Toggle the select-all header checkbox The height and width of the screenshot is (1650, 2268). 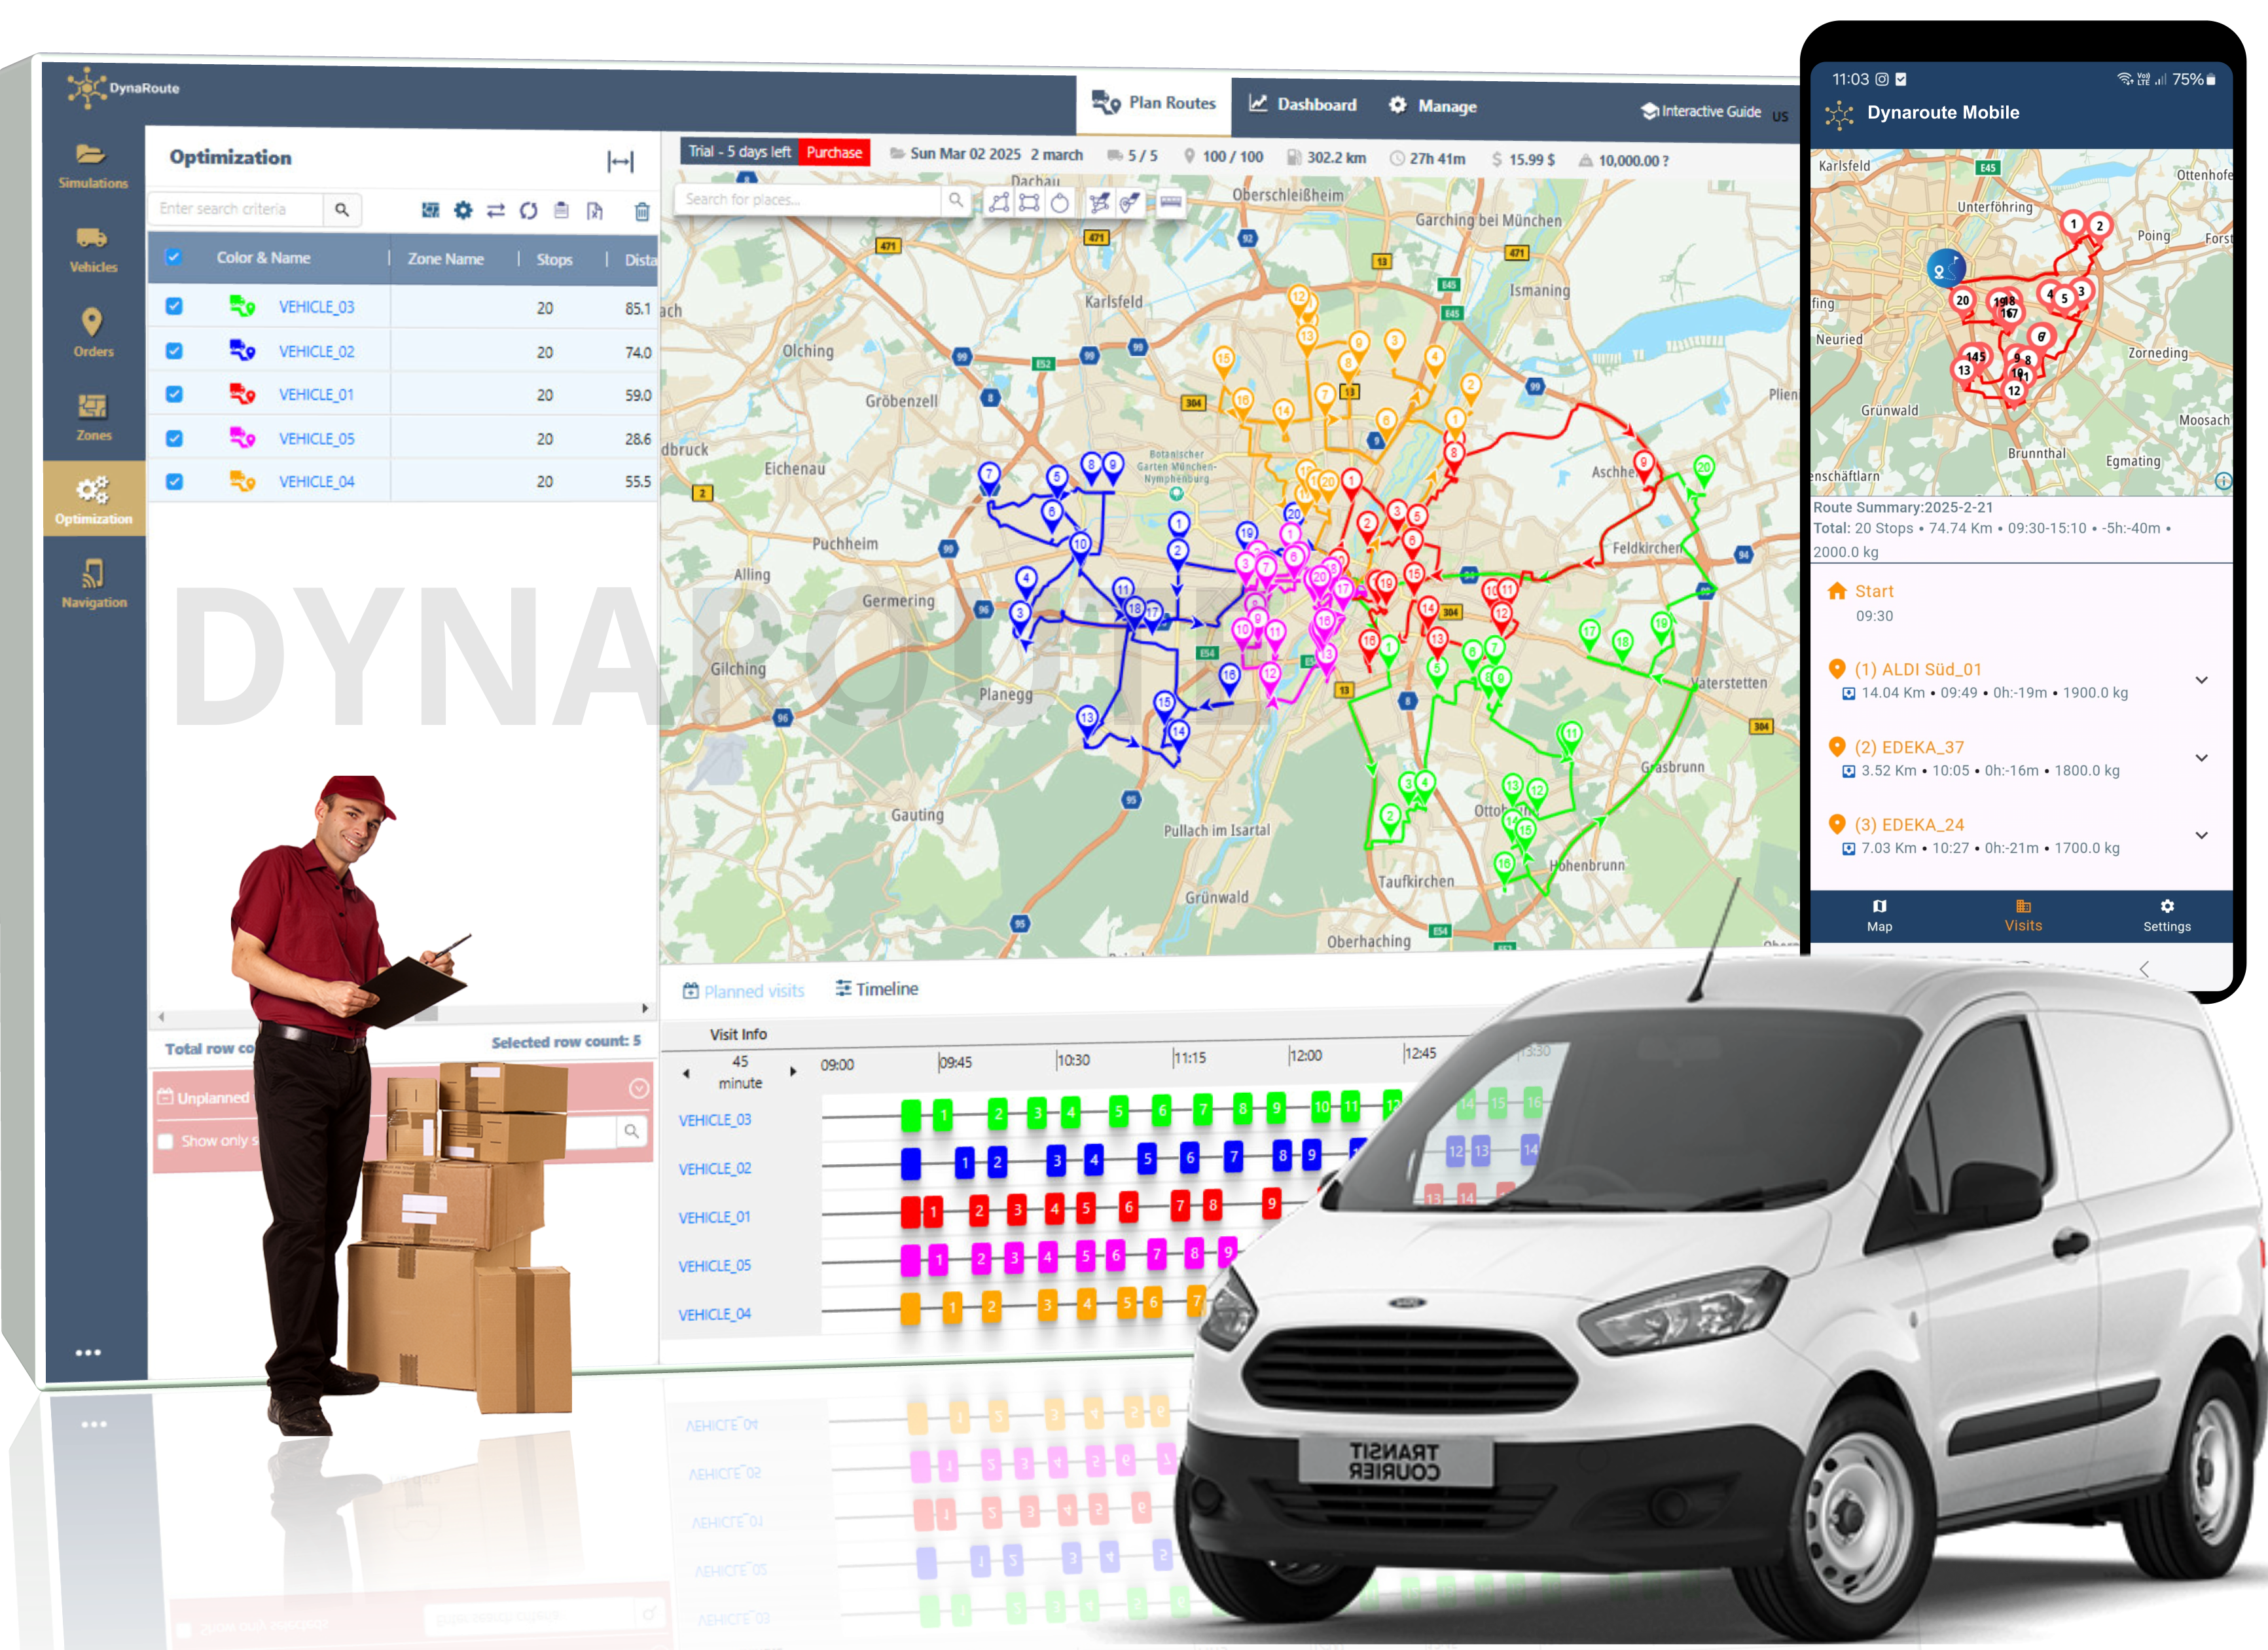[x=174, y=257]
